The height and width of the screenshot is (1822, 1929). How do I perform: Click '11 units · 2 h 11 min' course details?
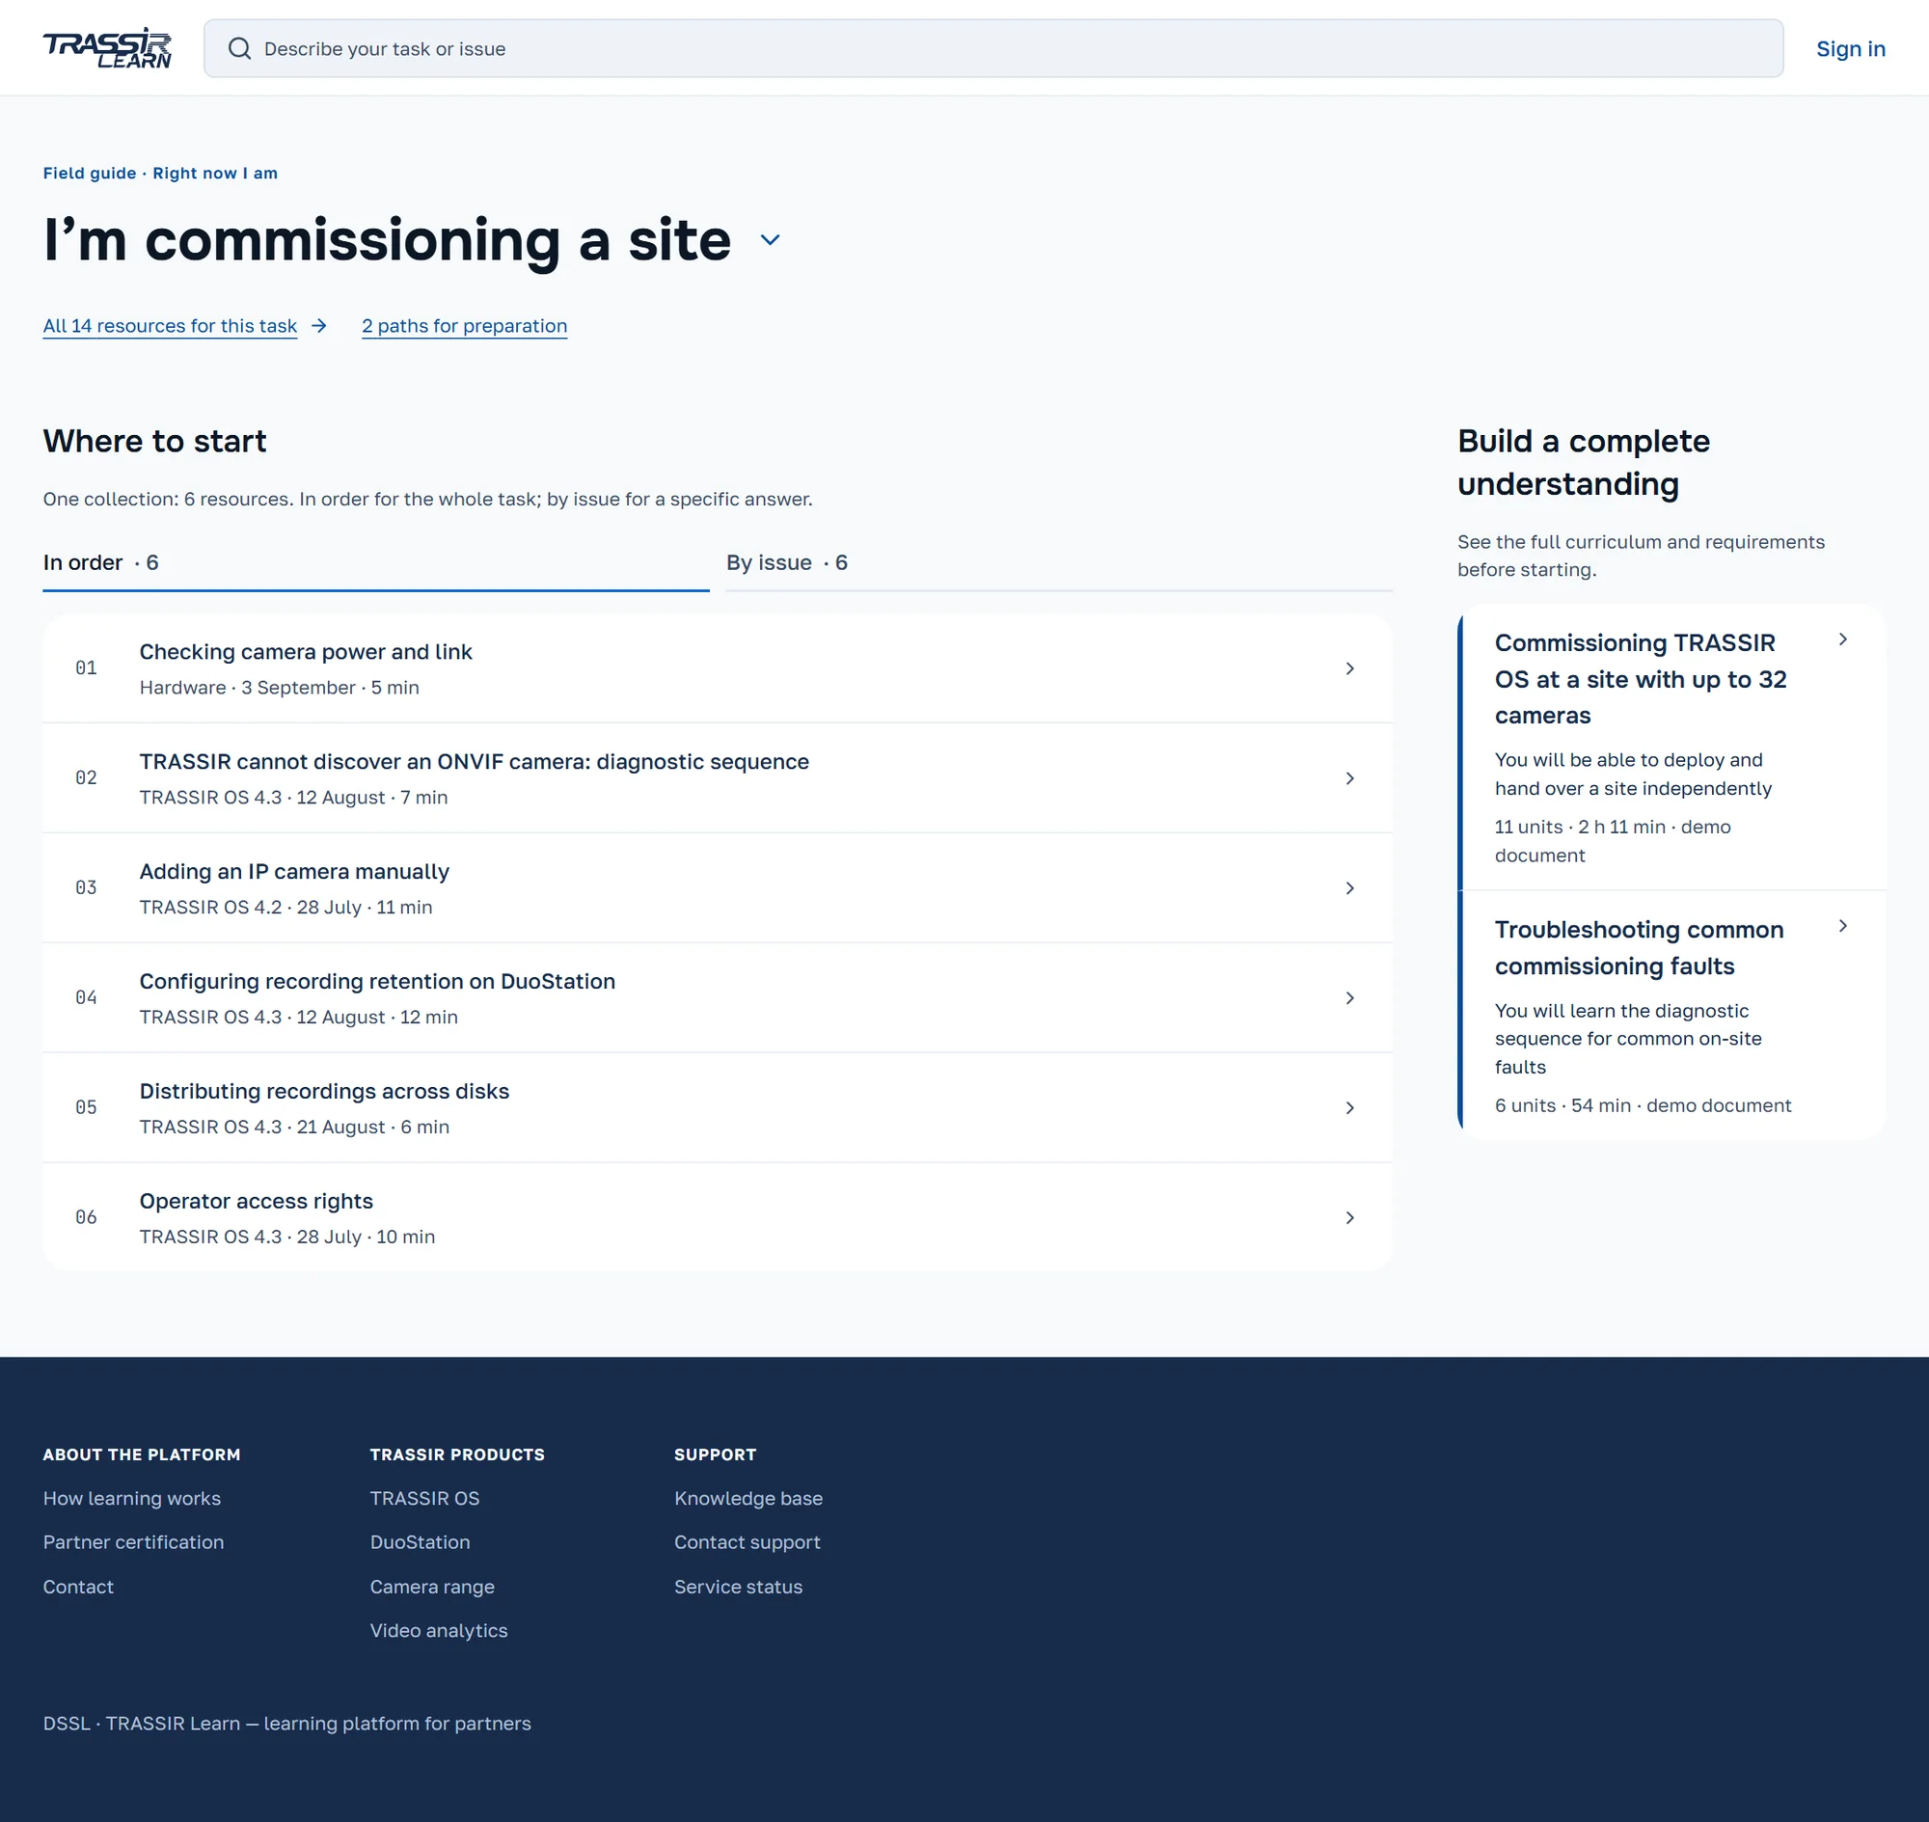pyautogui.click(x=1579, y=828)
